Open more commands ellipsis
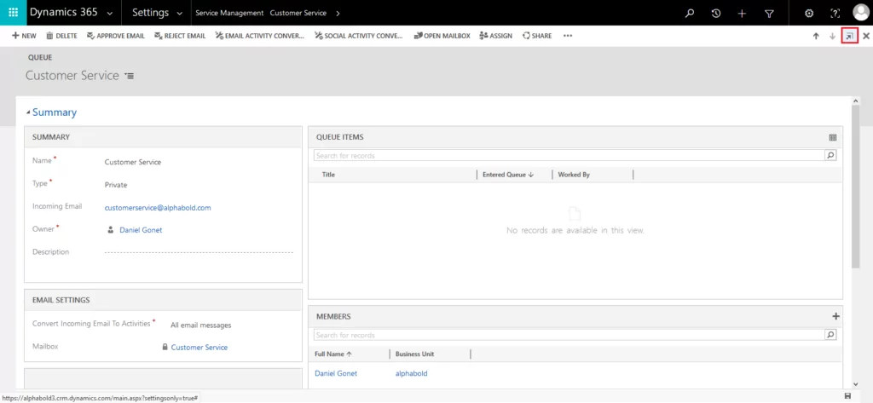The height and width of the screenshot is (403, 873). click(x=567, y=36)
